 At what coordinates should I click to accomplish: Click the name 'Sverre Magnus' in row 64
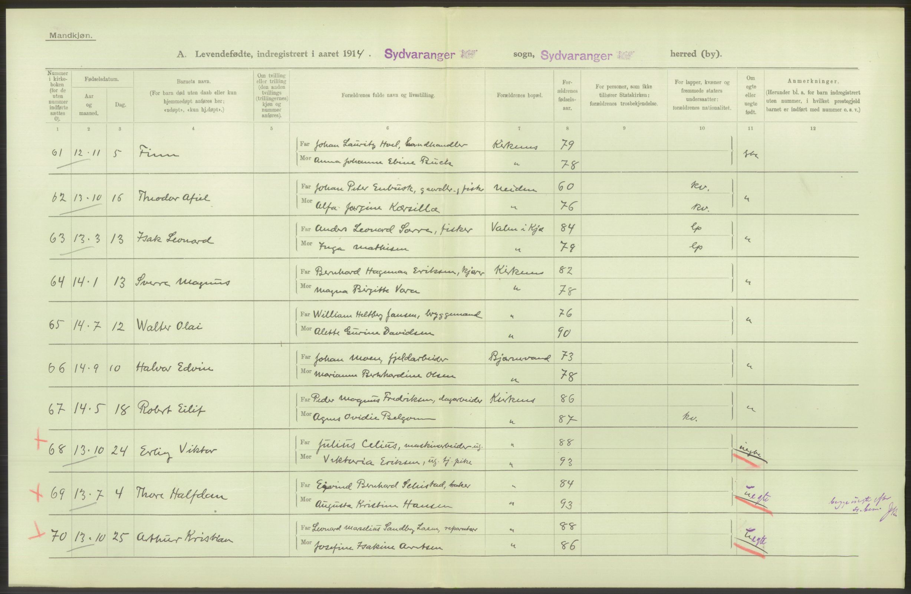pos(182,283)
